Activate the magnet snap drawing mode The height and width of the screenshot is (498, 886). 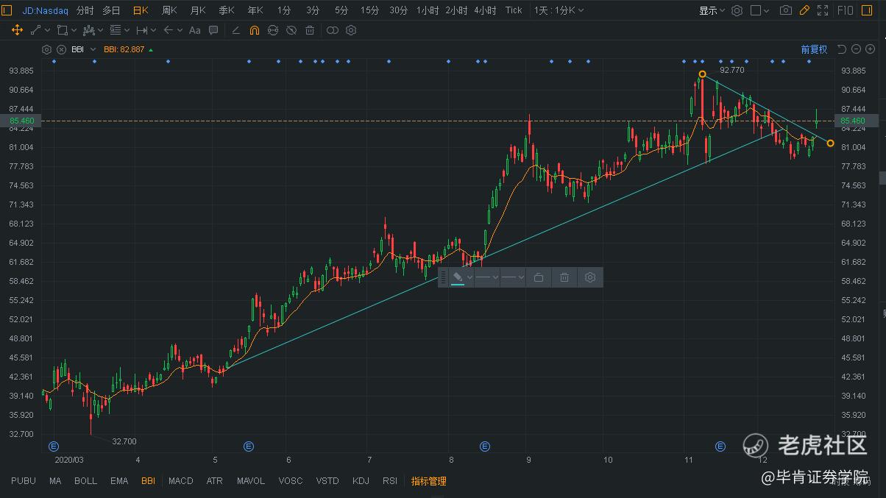254,30
